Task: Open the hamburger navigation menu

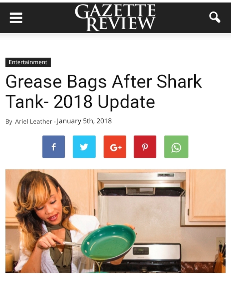Action: click(x=16, y=18)
